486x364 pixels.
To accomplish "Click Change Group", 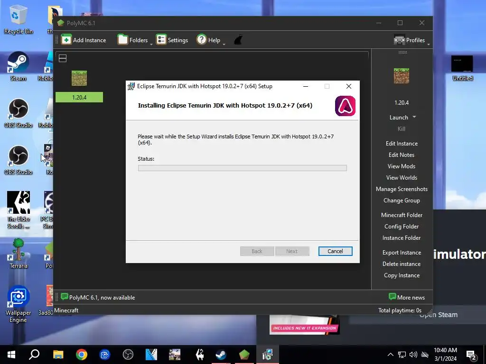I will pyautogui.click(x=402, y=200).
